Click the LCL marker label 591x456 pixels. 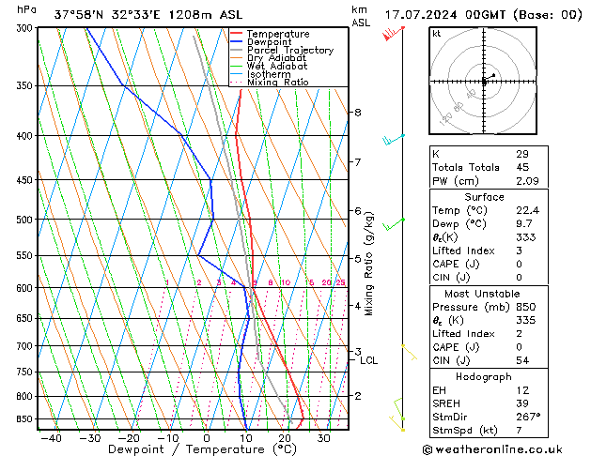(368, 360)
